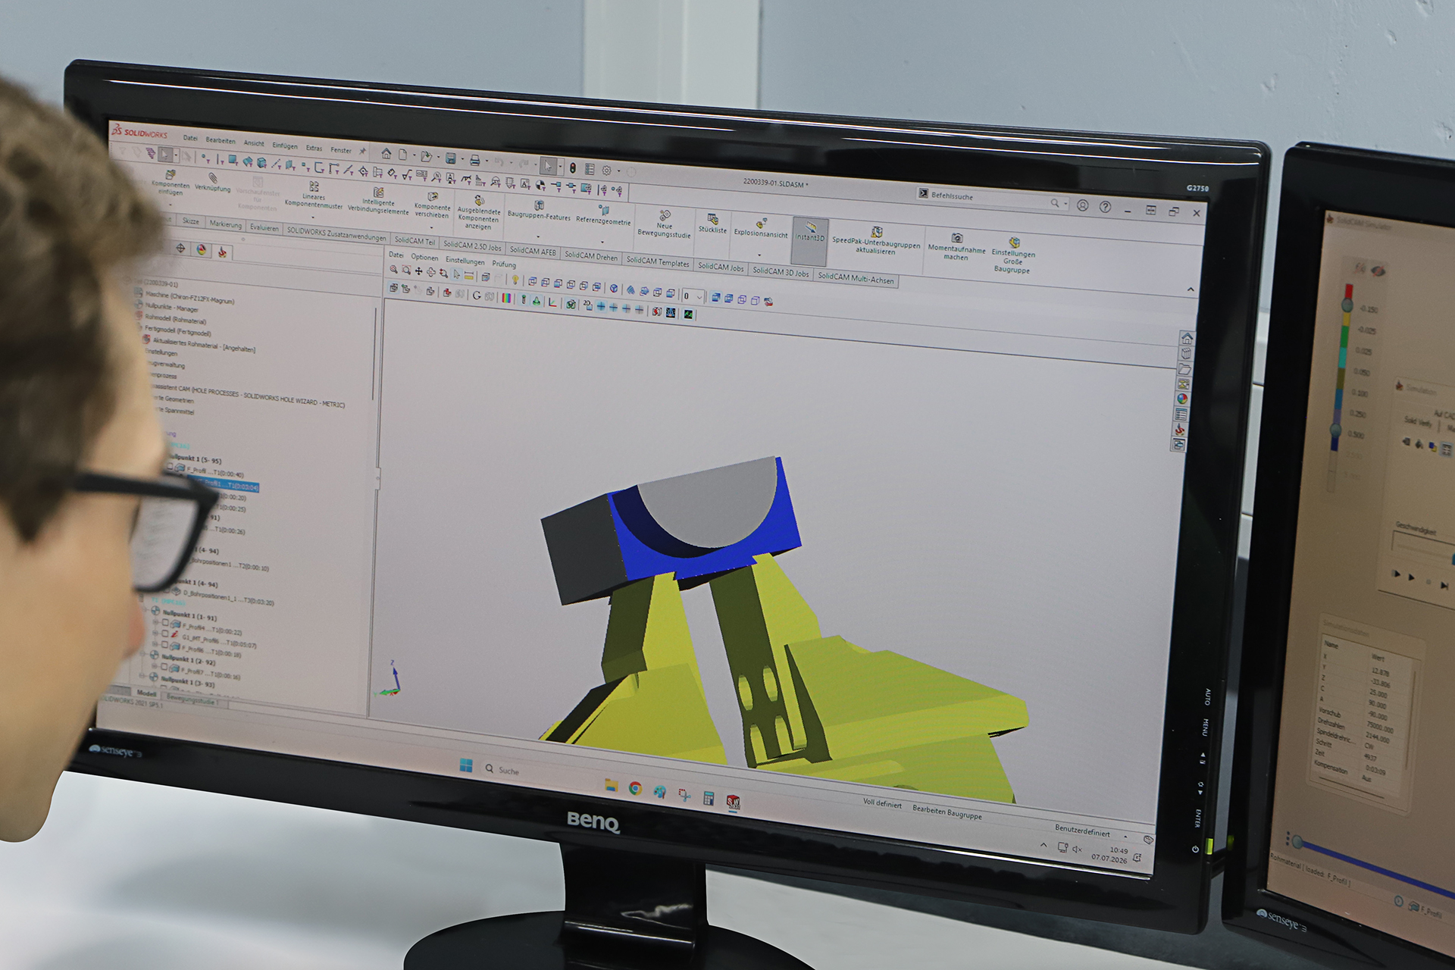1455x970 pixels.
Task: Click the color ball appearances icon in right task pane
Action: (1182, 399)
